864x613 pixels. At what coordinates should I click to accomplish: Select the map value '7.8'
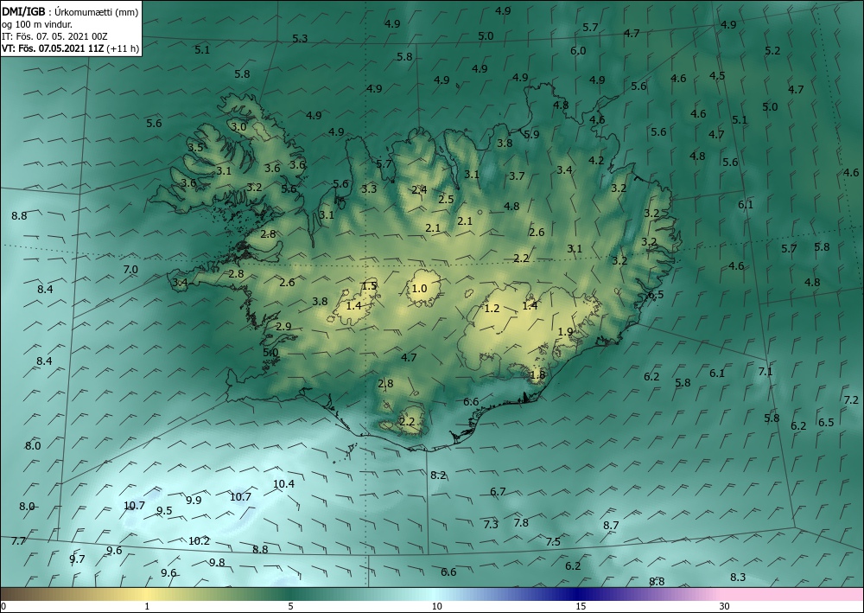pos(521,522)
